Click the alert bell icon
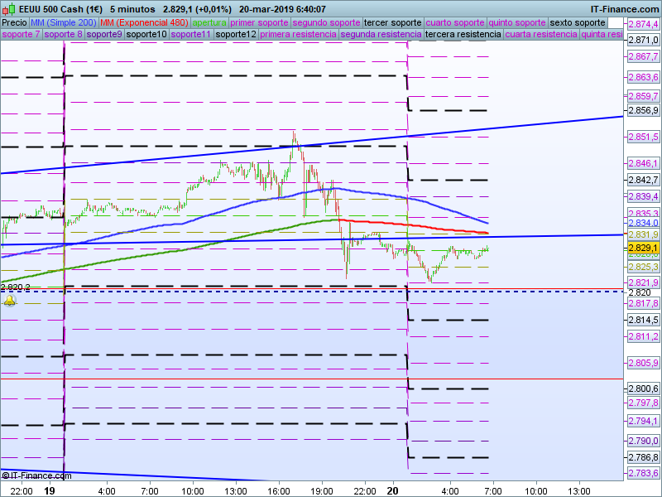Image resolution: width=662 pixels, height=497 pixels. click(x=10, y=301)
